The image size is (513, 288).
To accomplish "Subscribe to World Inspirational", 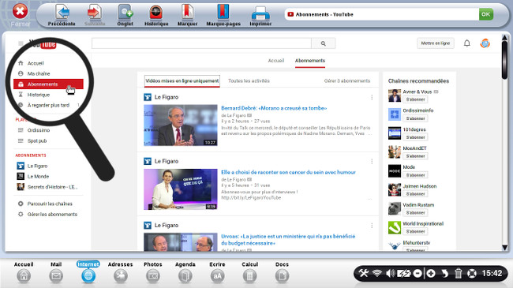I will tap(415, 231).
